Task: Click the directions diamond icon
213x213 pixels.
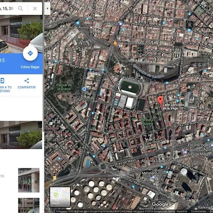Action: point(30,53)
